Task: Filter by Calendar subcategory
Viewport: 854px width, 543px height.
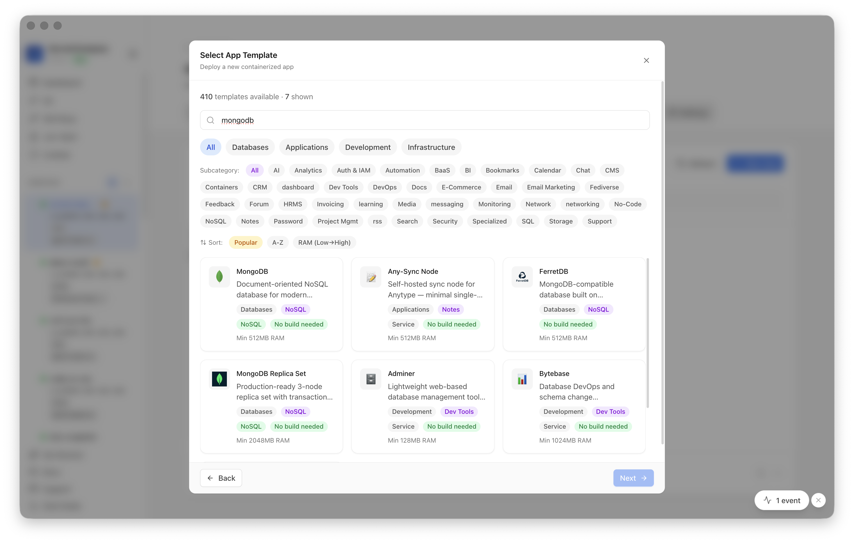Action: 547,170
